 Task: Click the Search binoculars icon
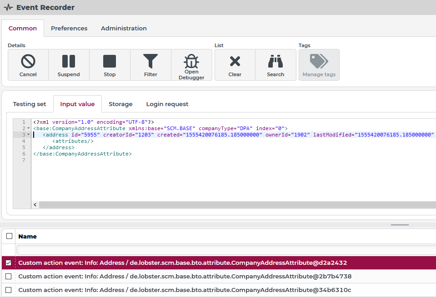[276, 65]
